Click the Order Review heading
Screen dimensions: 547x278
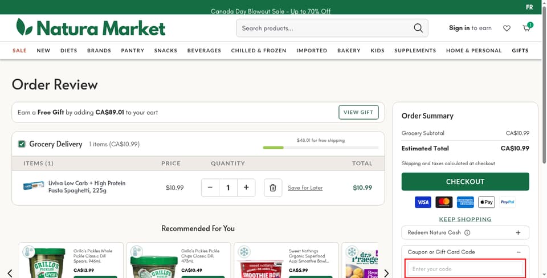(x=55, y=85)
